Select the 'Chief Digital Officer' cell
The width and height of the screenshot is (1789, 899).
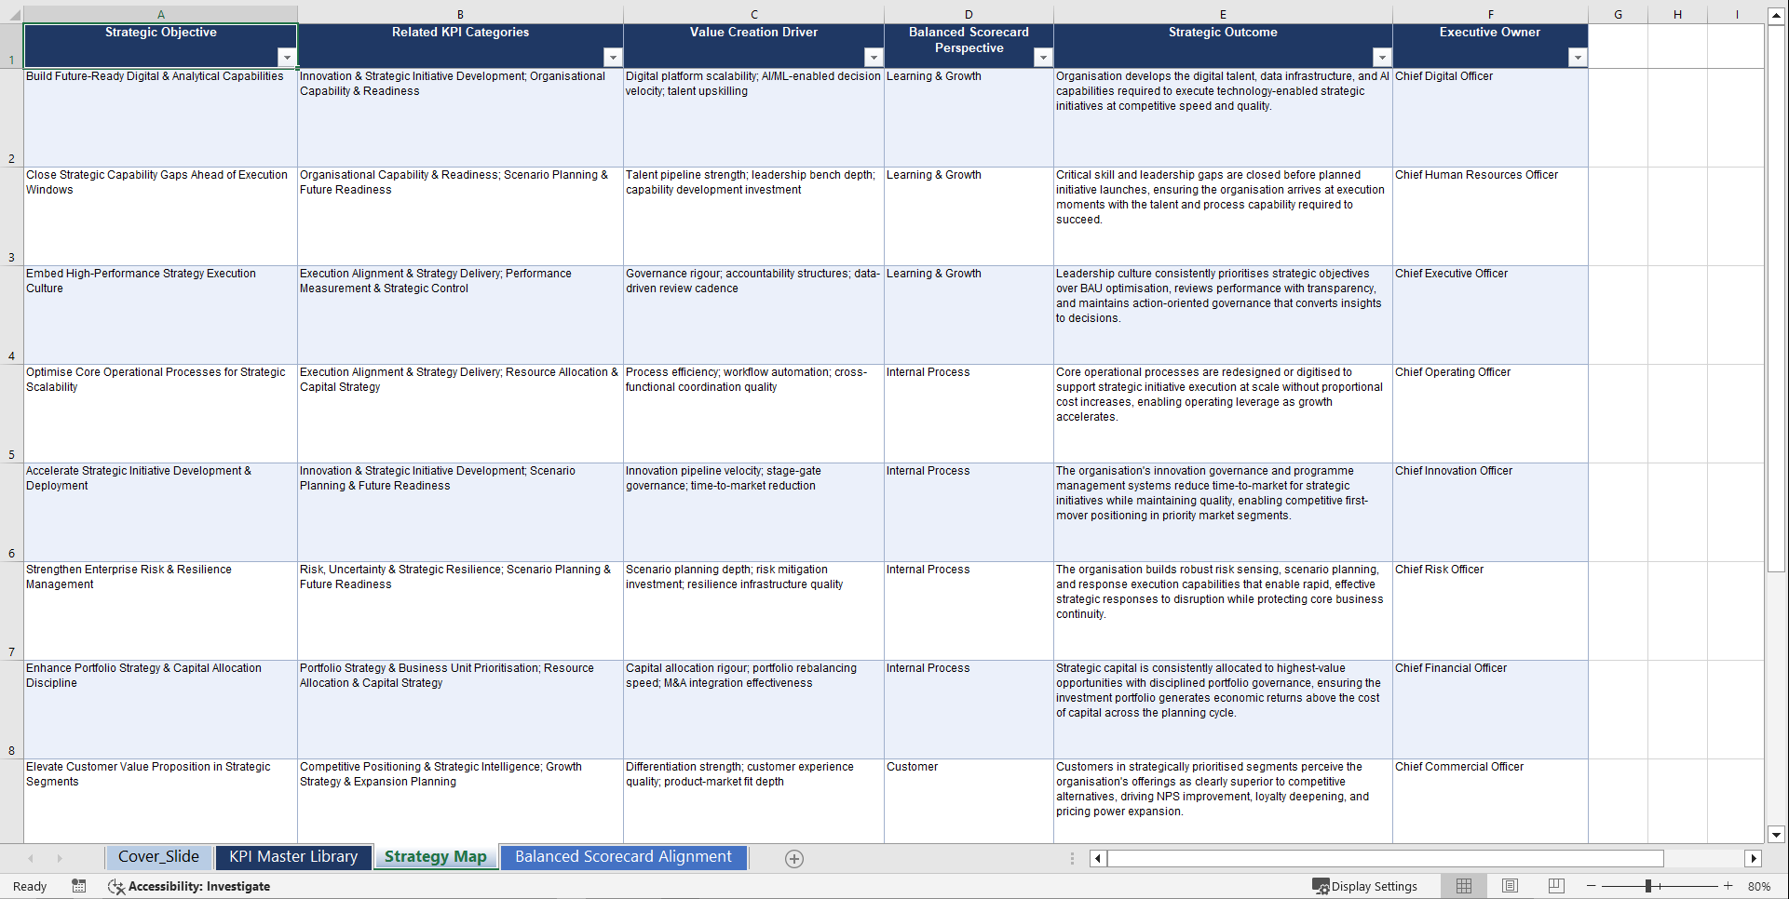1490,117
